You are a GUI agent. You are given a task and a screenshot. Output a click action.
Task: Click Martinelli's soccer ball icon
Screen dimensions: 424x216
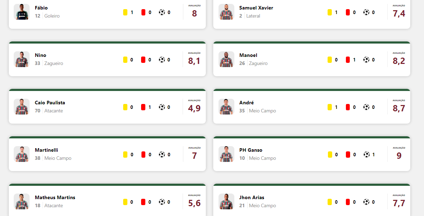162,155
